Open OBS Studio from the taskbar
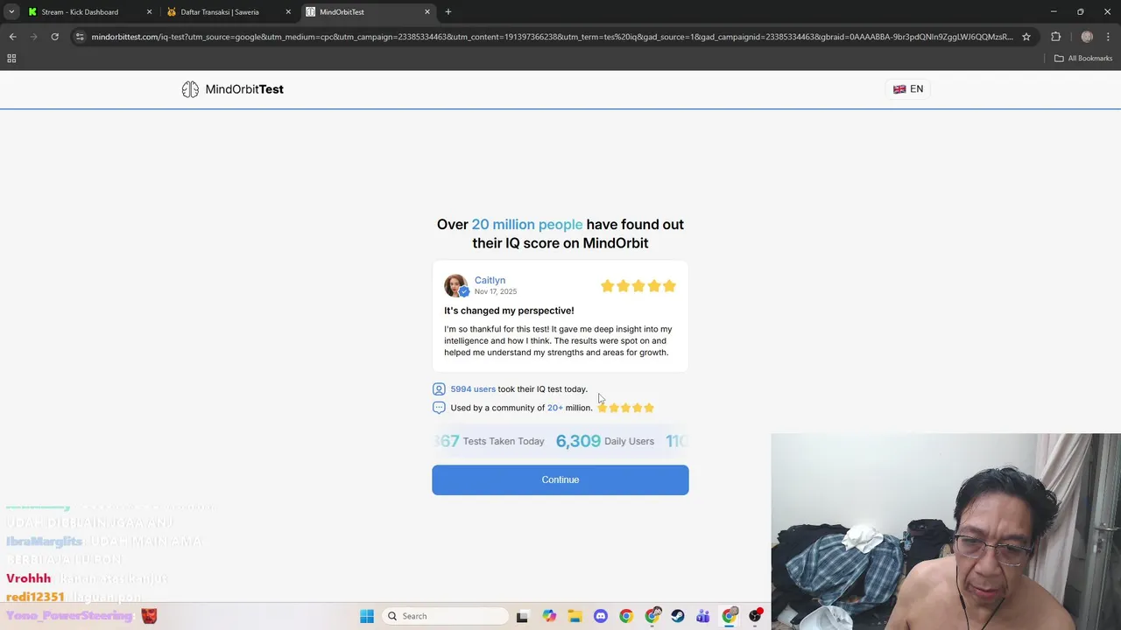This screenshot has height=630, width=1121. coord(756,616)
